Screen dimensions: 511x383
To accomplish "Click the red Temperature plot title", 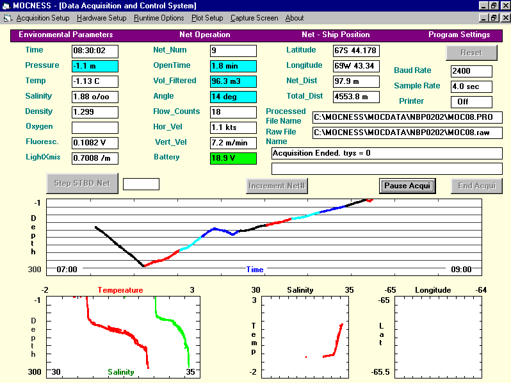I will pyautogui.click(x=120, y=290).
